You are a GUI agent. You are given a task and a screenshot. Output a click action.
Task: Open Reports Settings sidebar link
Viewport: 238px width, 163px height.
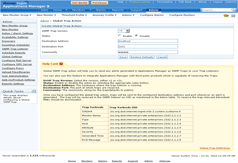click(x=13, y=84)
